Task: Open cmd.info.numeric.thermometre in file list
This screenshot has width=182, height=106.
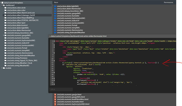Action: tap(70, 30)
